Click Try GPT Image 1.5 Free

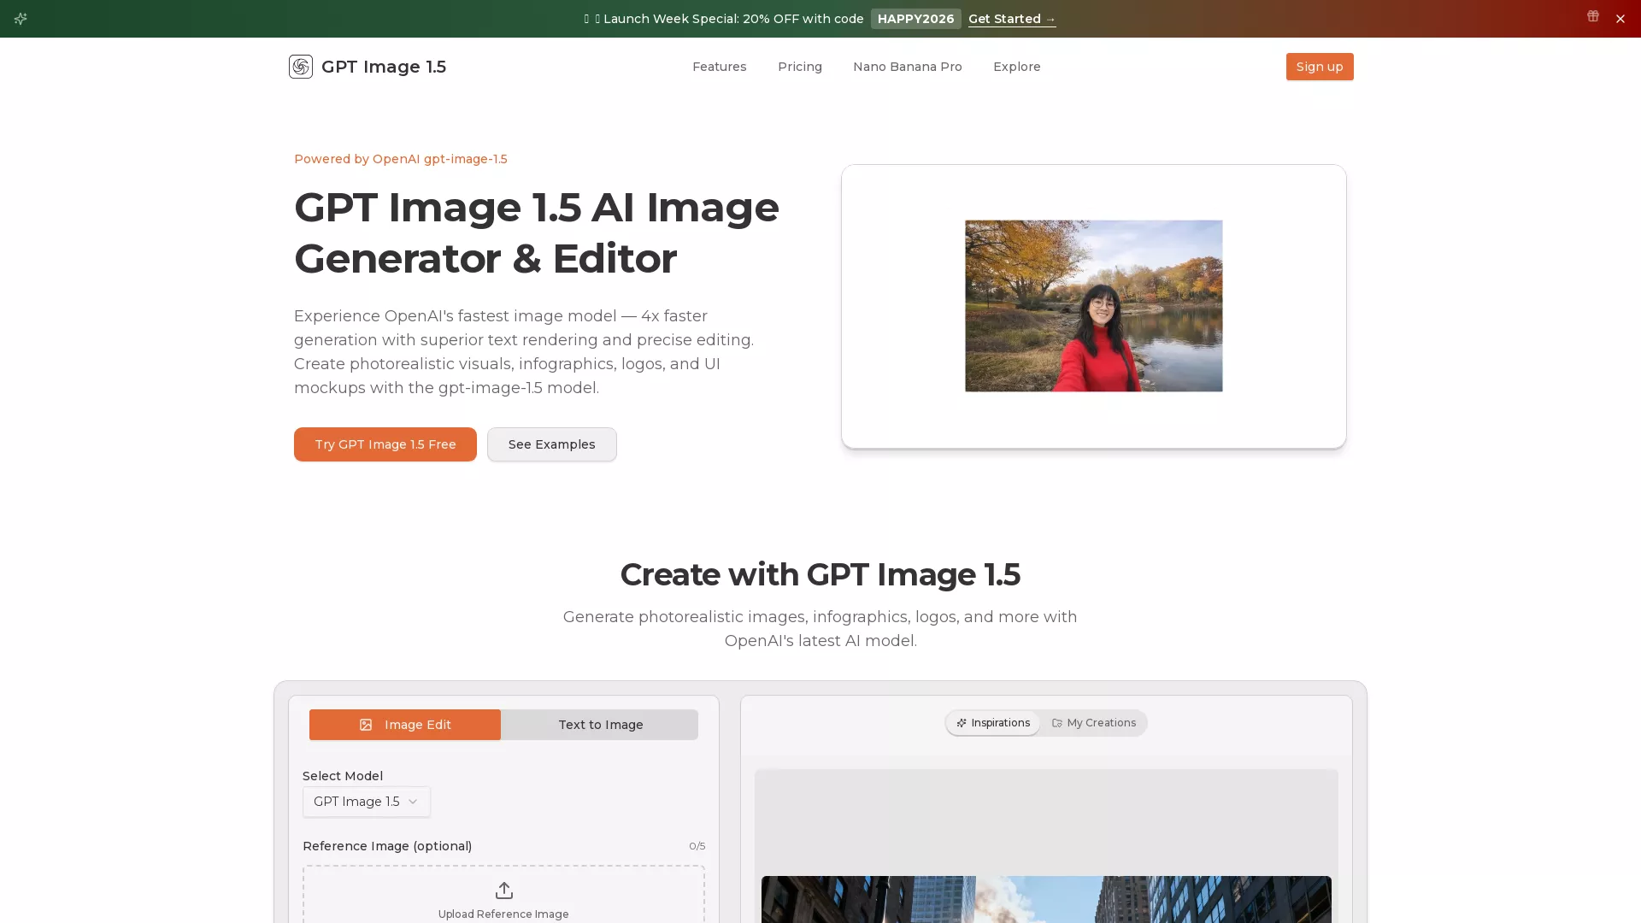click(x=385, y=444)
